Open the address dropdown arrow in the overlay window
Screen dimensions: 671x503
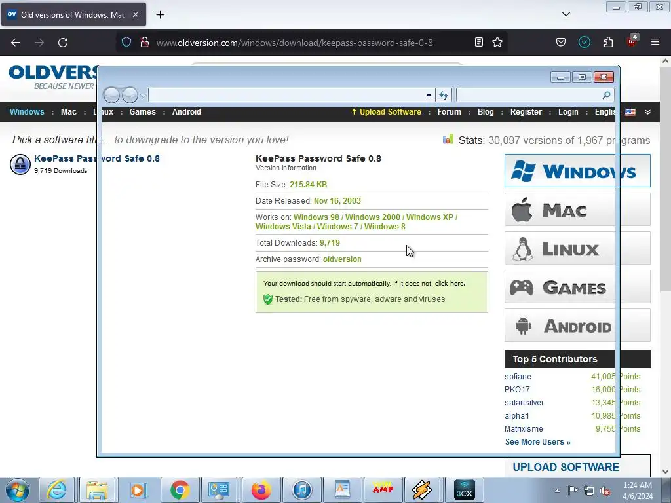[429, 96]
